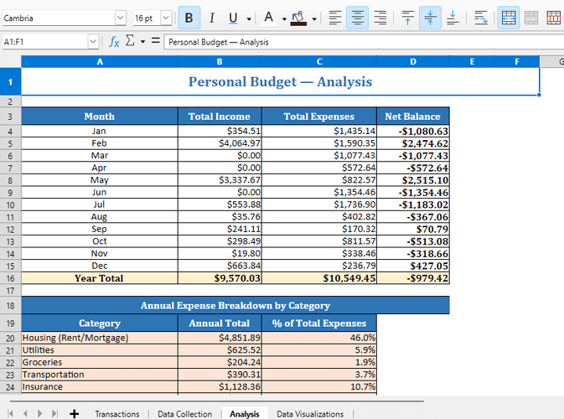Click the horizontal scrollbar above sheet tabs
Image resolution: width=564 pixels, height=419 pixels.
pyautogui.click(x=216, y=401)
